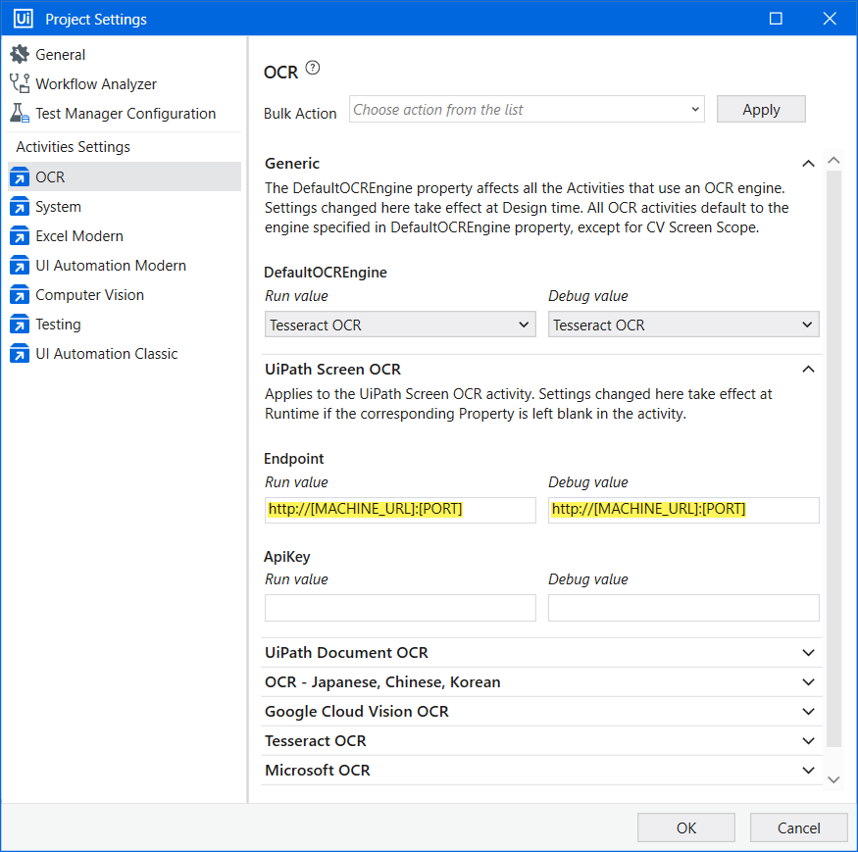Click the UI Automation Classic icon

coord(20,354)
